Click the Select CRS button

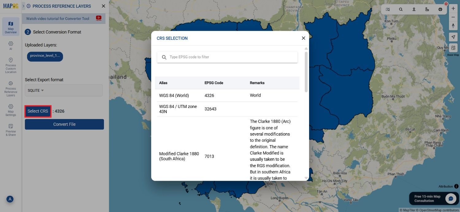[38, 111]
